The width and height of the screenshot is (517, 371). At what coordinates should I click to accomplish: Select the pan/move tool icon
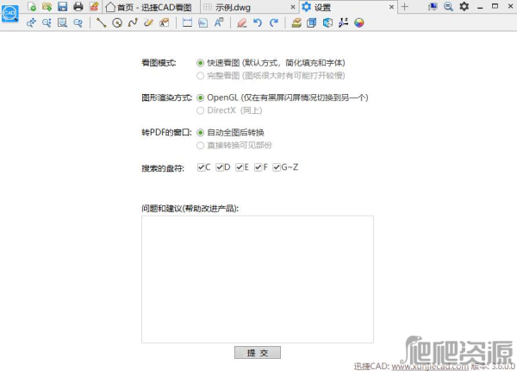tap(31, 22)
